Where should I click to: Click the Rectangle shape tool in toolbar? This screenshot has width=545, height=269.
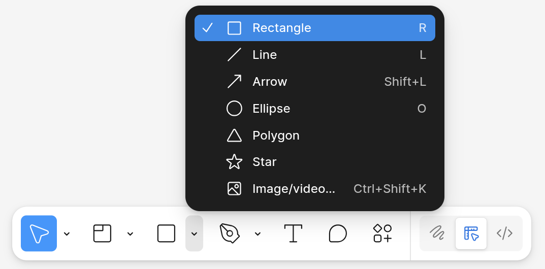coord(166,233)
